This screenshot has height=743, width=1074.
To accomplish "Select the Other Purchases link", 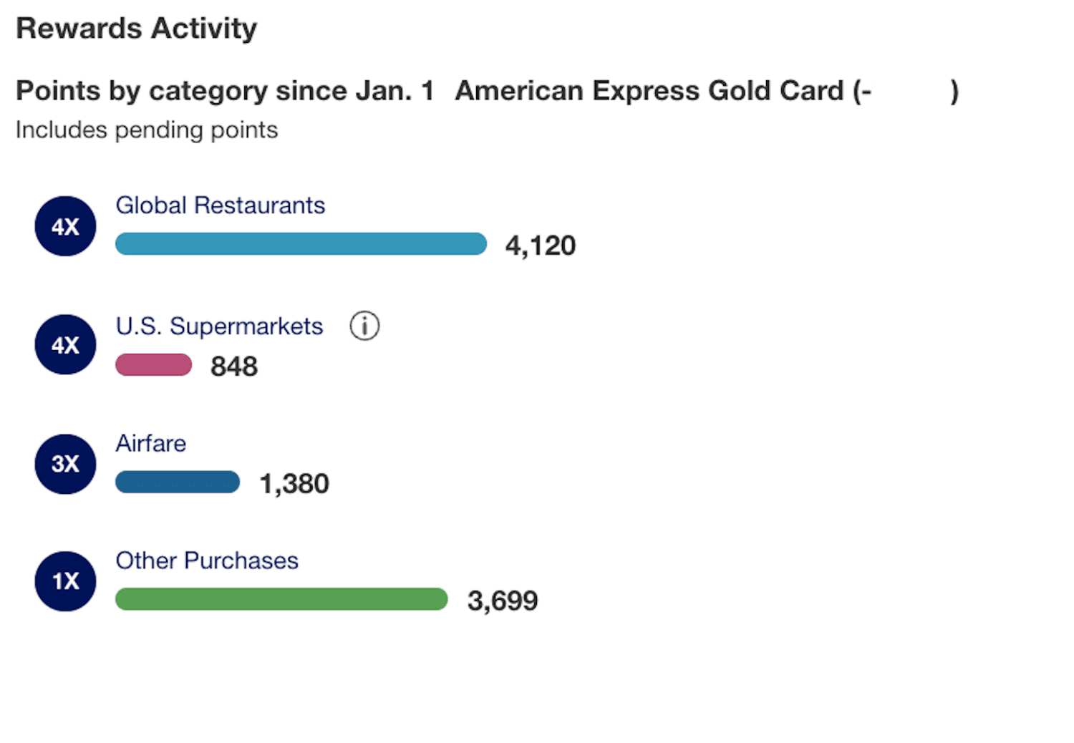I will tap(206, 560).
